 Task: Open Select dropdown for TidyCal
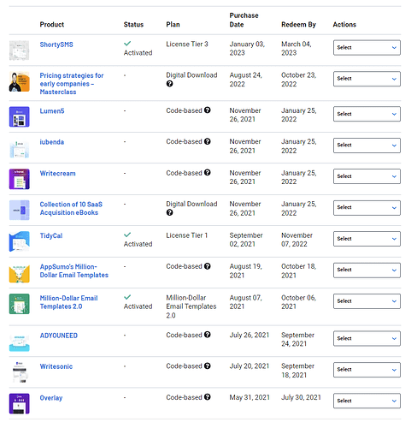367,239
